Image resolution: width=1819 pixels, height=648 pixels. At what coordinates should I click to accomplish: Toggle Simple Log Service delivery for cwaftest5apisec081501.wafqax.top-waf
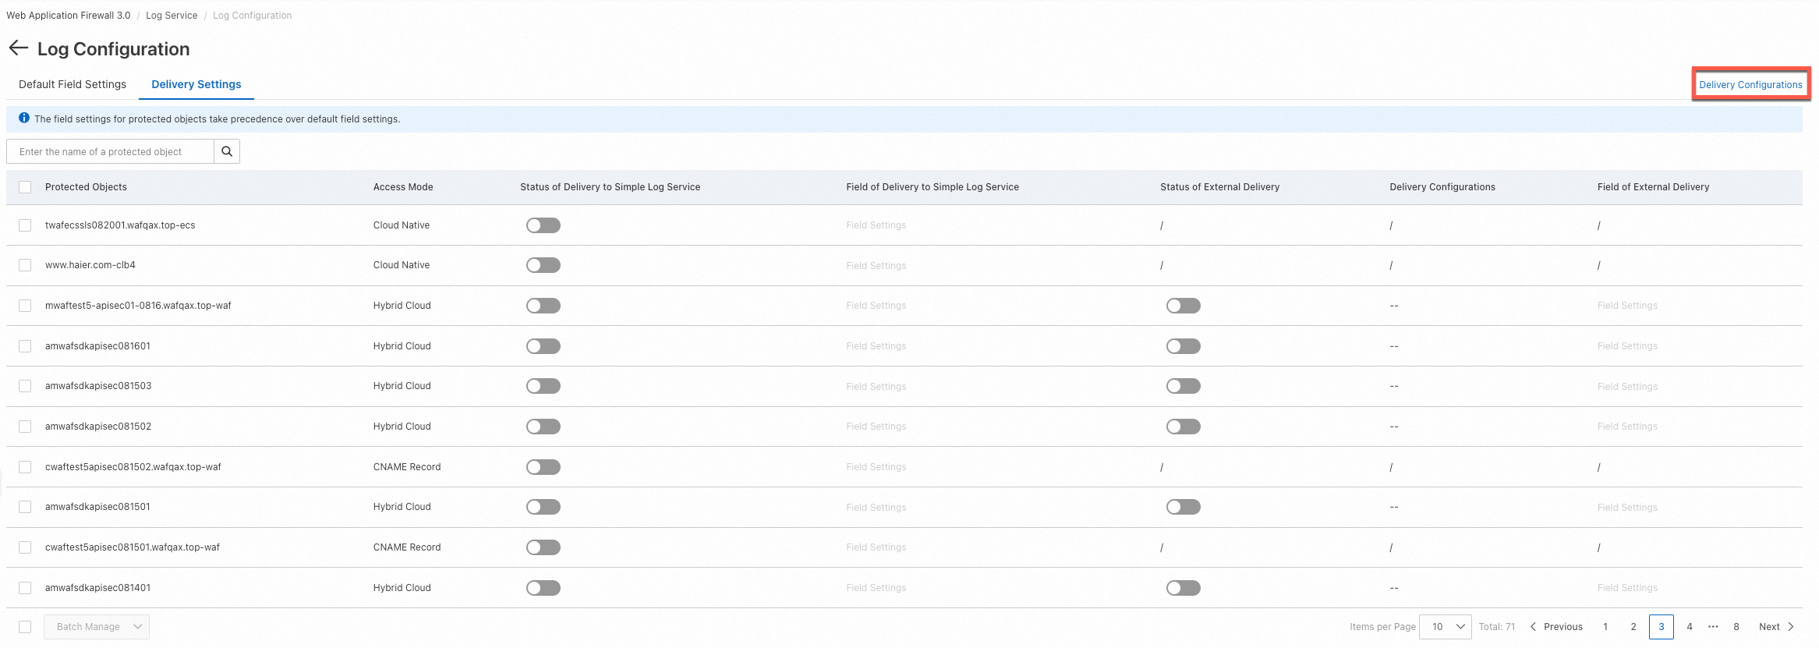pos(543,547)
